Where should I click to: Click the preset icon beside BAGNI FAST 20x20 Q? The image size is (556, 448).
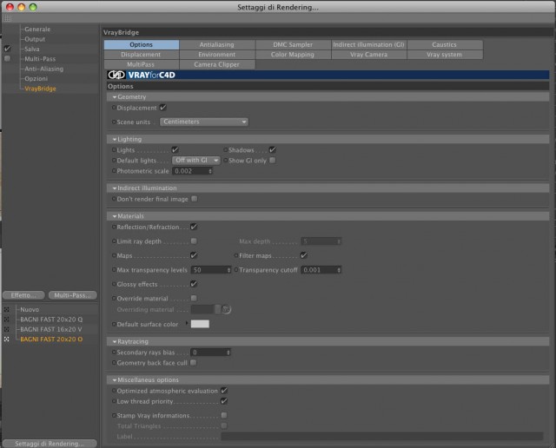[7, 320]
